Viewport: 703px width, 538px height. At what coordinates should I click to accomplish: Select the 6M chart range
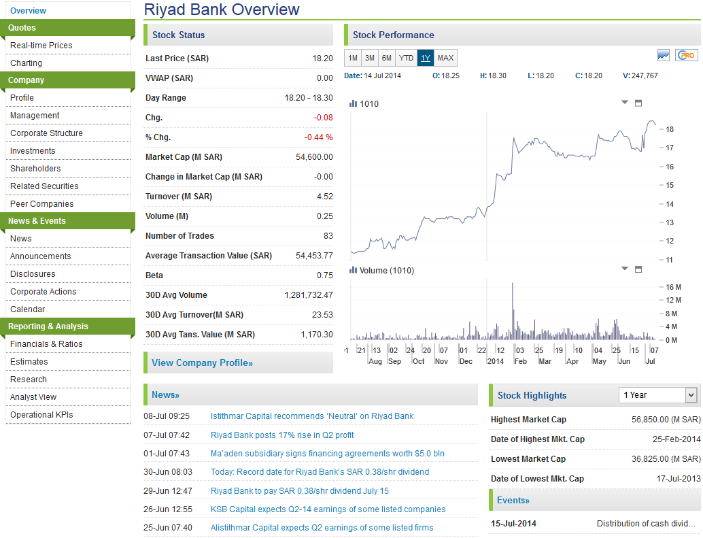tap(386, 58)
